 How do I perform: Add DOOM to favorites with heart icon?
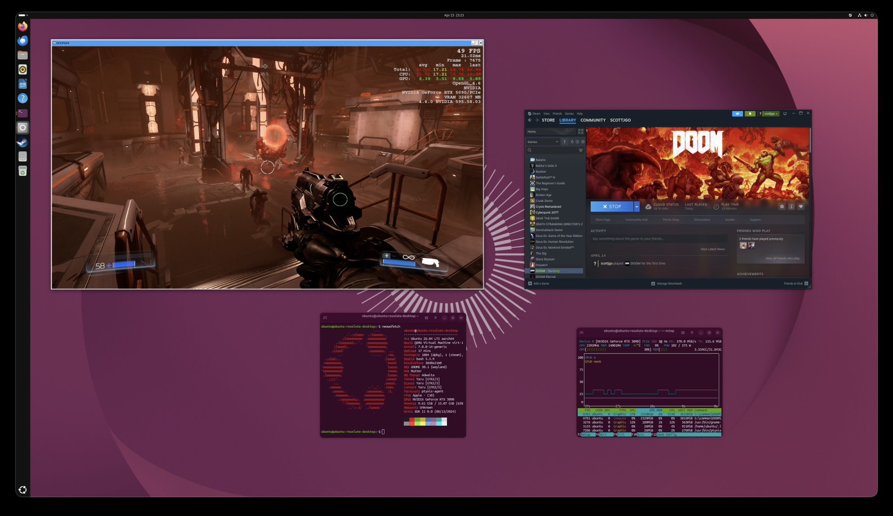pos(800,206)
